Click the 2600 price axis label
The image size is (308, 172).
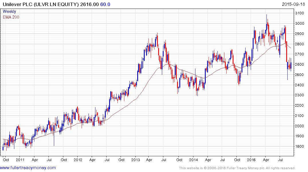pos(300,64)
